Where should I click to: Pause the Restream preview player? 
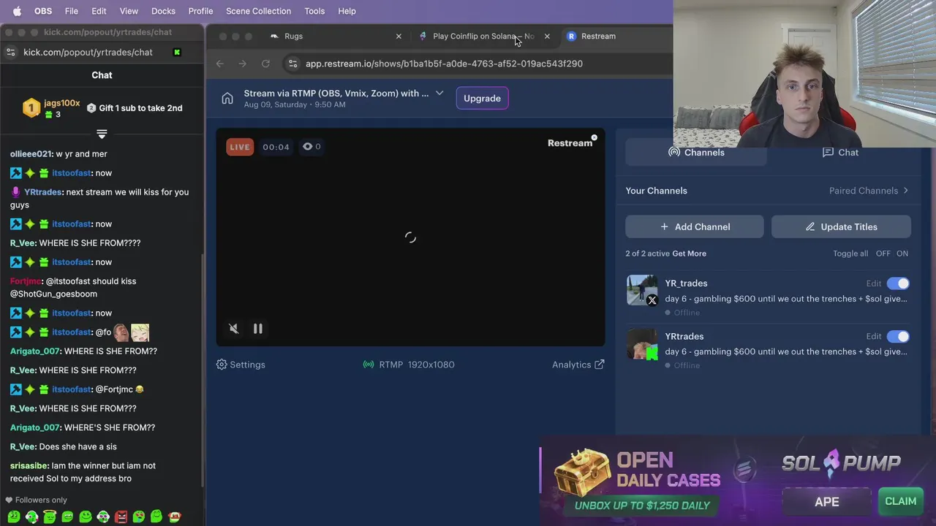(258, 329)
